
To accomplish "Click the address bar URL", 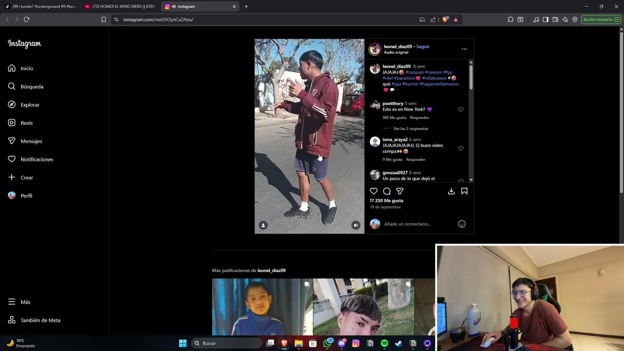I will point(158,19).
